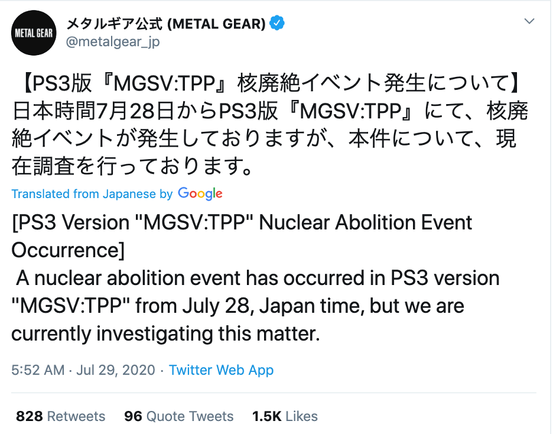Click the Japanese line beginning 日本時間7月28日
The height and width of the screenshot is (434, 553).
pos(269,111)
